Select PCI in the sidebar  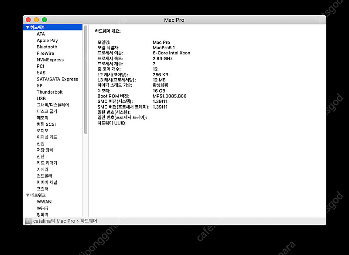(40, 66)
